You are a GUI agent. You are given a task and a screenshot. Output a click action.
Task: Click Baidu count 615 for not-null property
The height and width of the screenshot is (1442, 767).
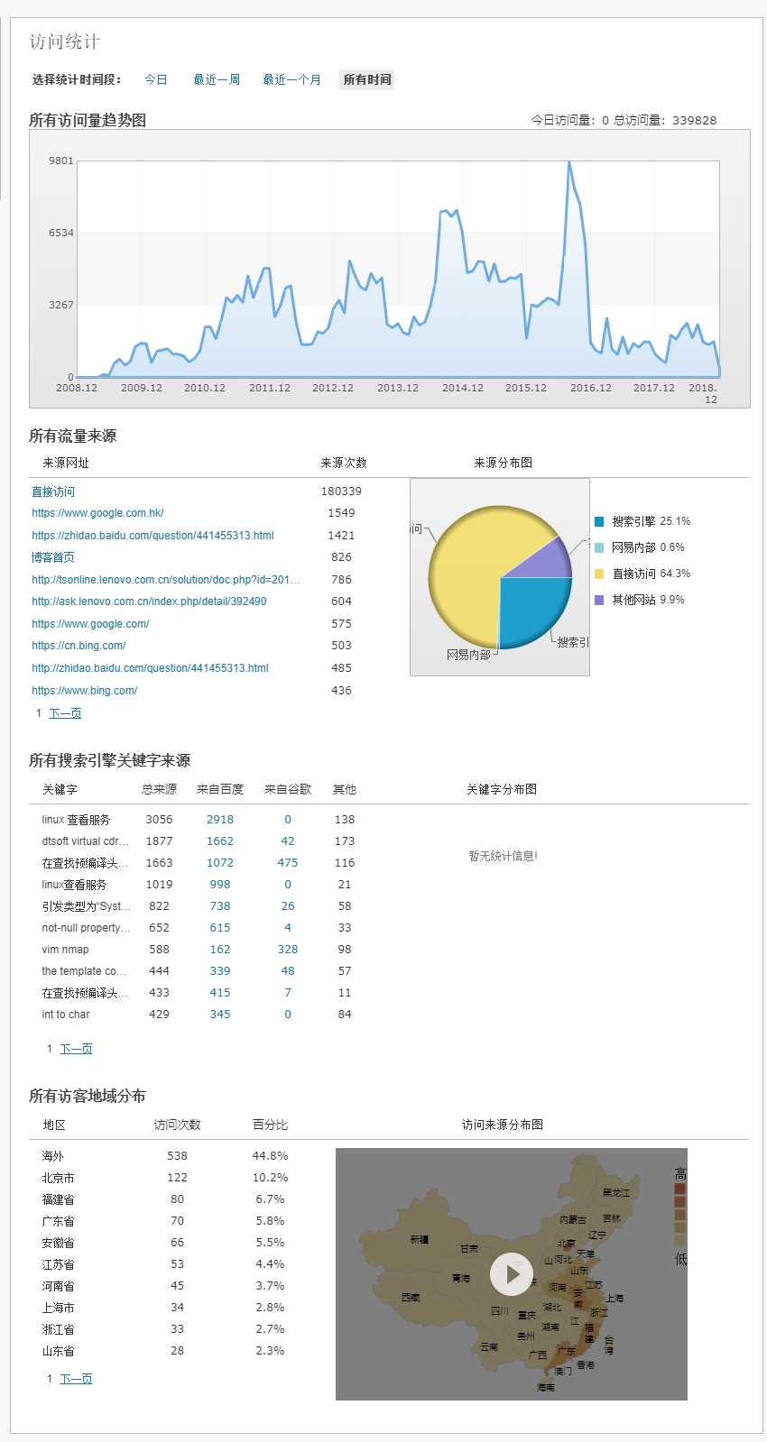click(220, 928)
